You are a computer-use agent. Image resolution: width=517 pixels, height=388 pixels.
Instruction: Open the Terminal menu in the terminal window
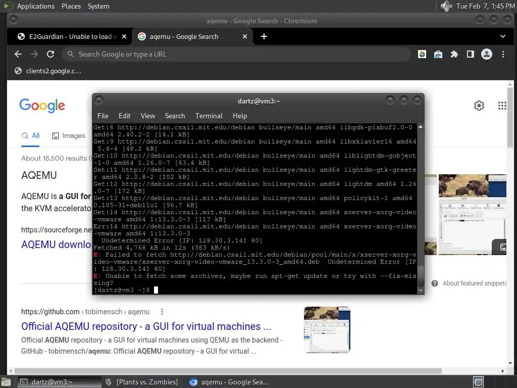point(209,116)
